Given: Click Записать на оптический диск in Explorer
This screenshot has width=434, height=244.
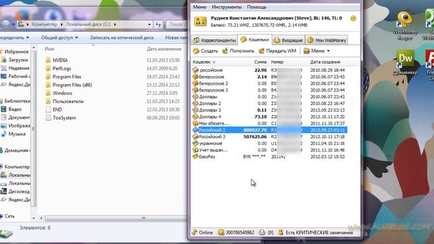Looking at the screenshot, I should 122,37.
